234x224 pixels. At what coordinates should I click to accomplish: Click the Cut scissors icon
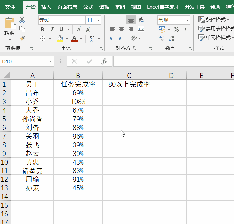[22, 20]
